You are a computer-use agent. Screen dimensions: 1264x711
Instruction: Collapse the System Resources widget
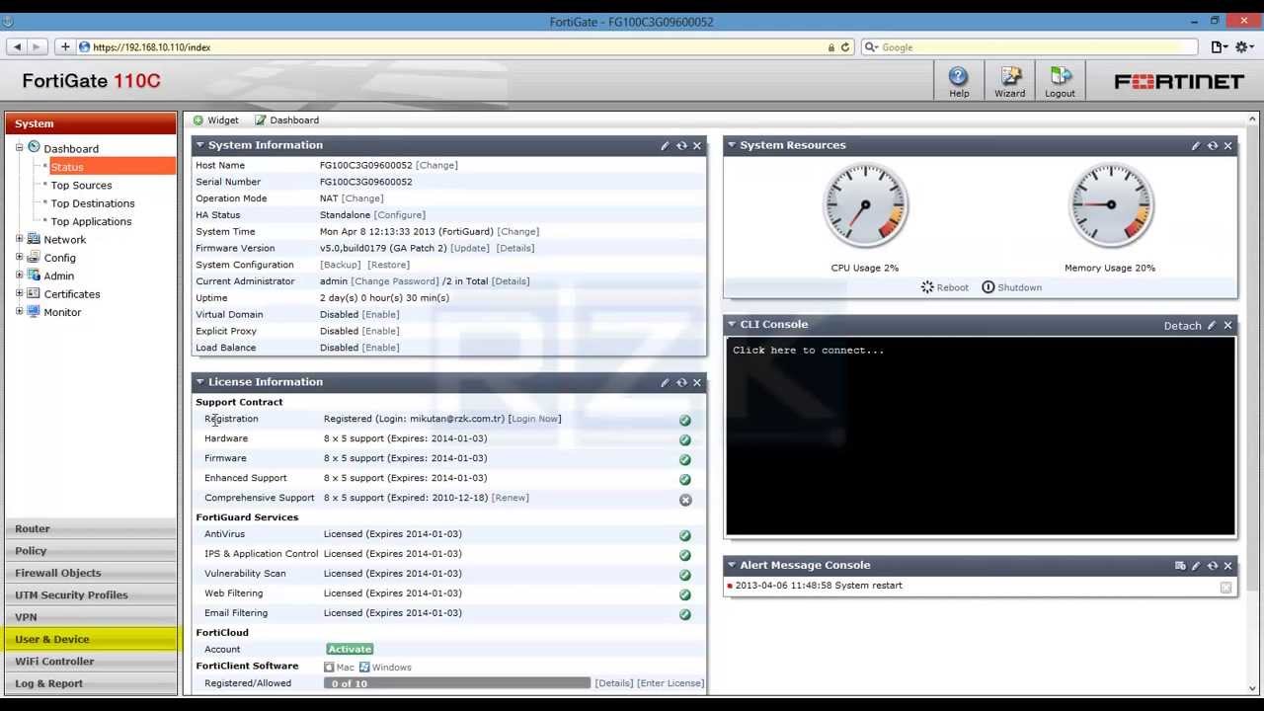732,145
